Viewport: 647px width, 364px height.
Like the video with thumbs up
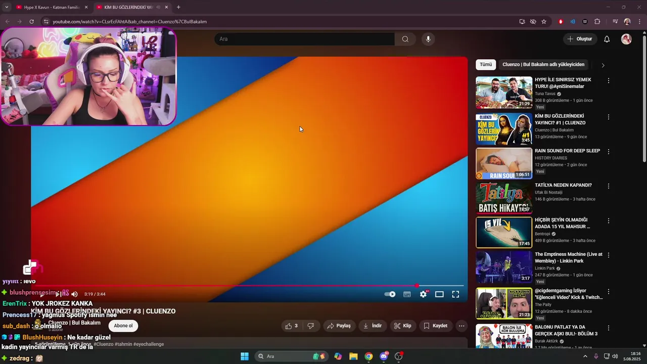[x=292, y=326]
